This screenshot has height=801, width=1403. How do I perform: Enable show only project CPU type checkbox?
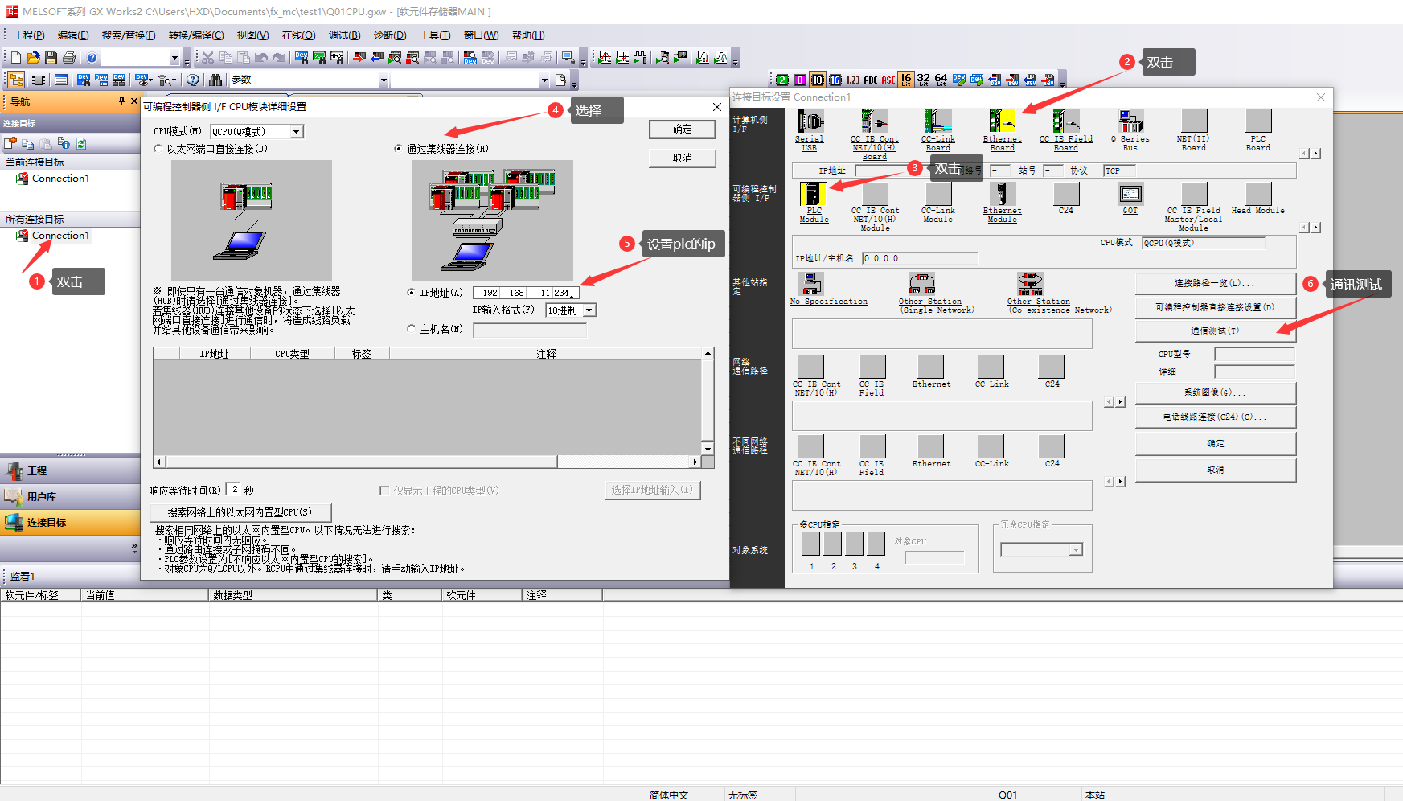384,491
